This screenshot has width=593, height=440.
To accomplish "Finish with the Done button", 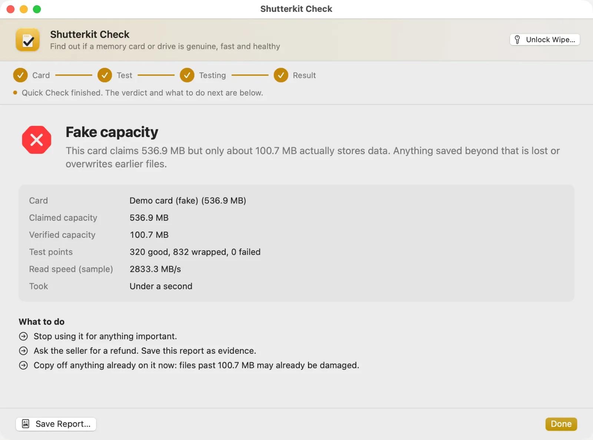I will [561, 424].
